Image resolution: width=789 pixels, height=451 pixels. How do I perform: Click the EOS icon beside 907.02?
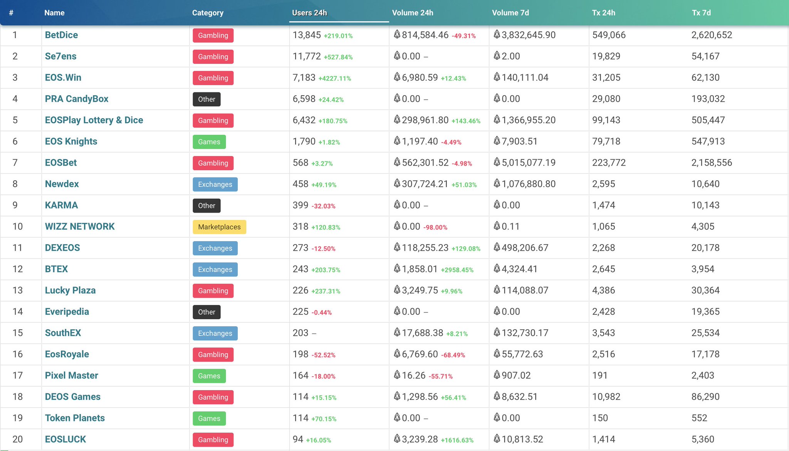point(497,375)
